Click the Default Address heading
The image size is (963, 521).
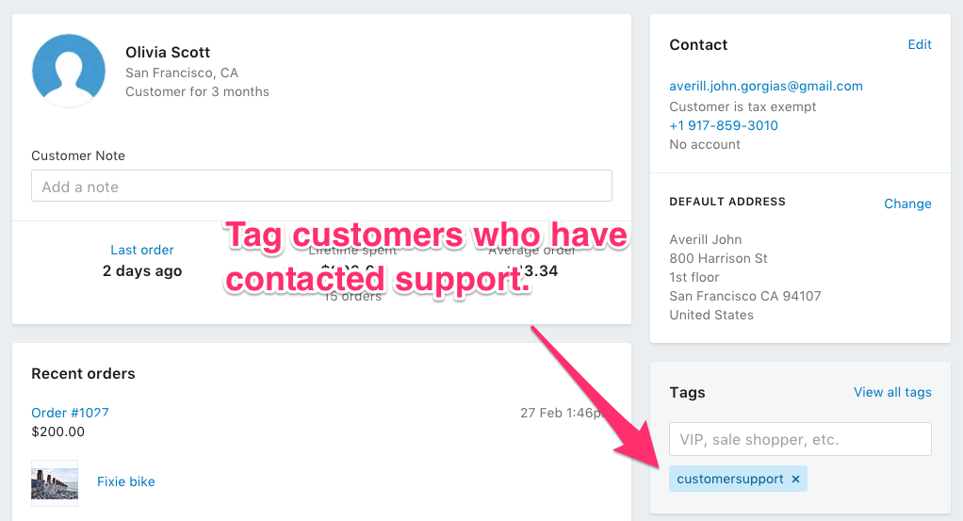coord(727,202)
